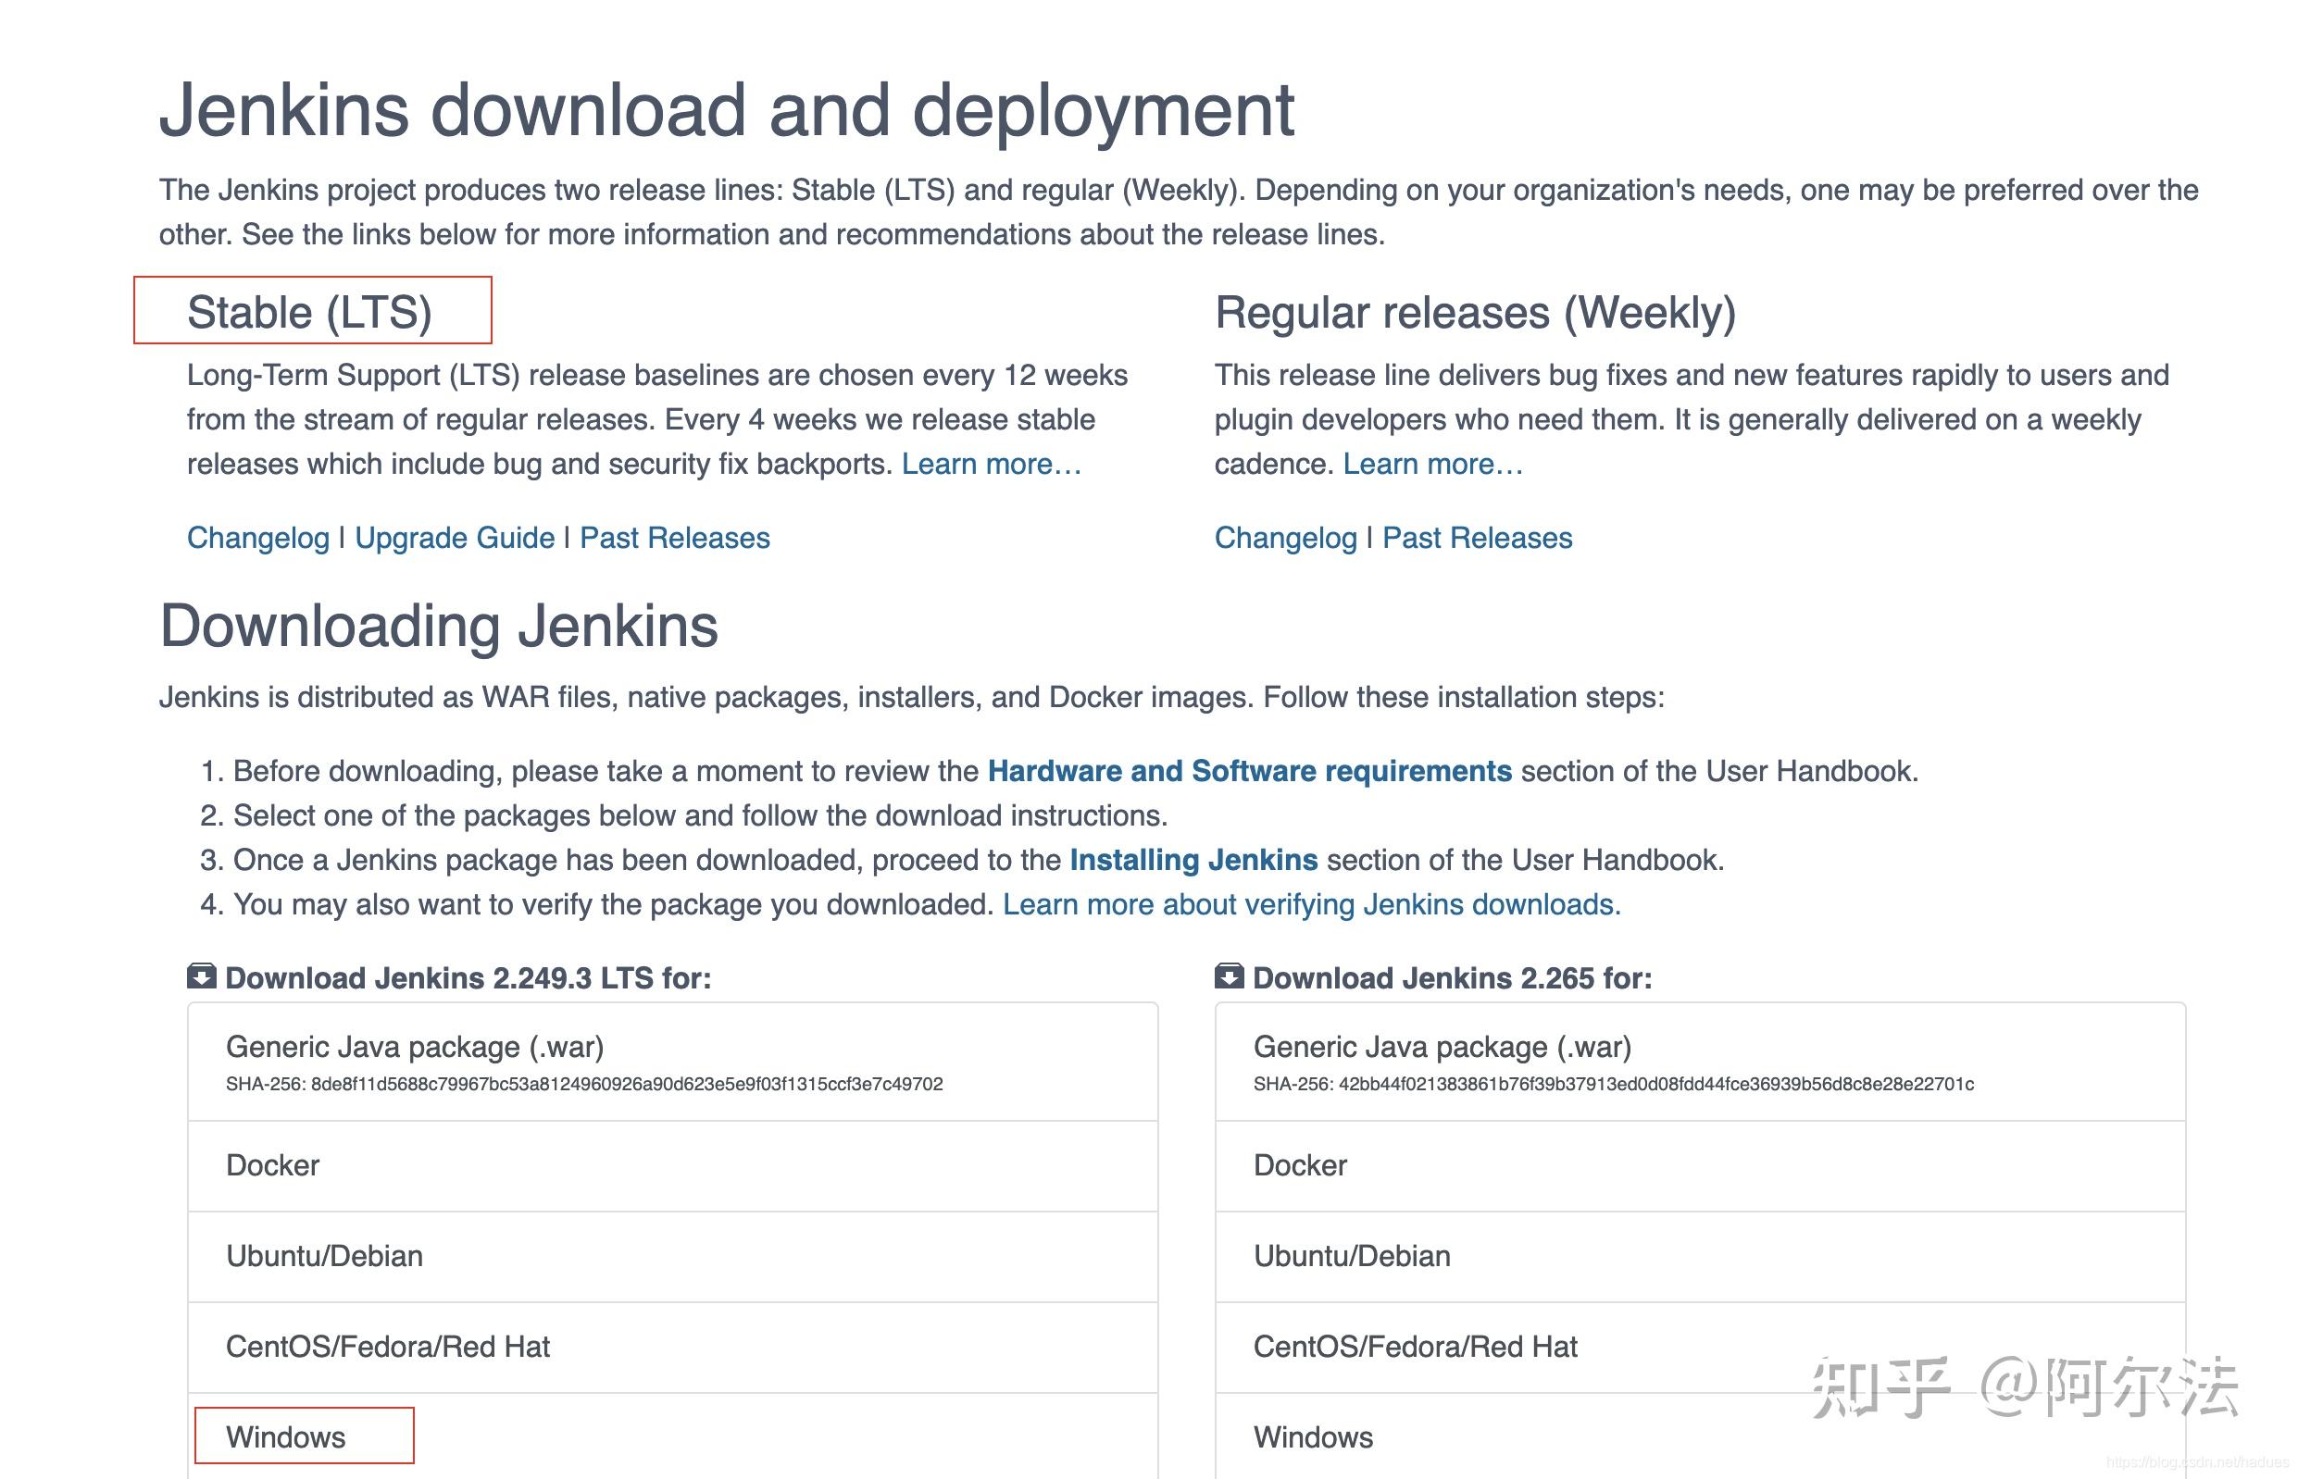Select the highlighted Windows LTS package
This screenshot has width=2298, height=1479.
(284, 1436)
